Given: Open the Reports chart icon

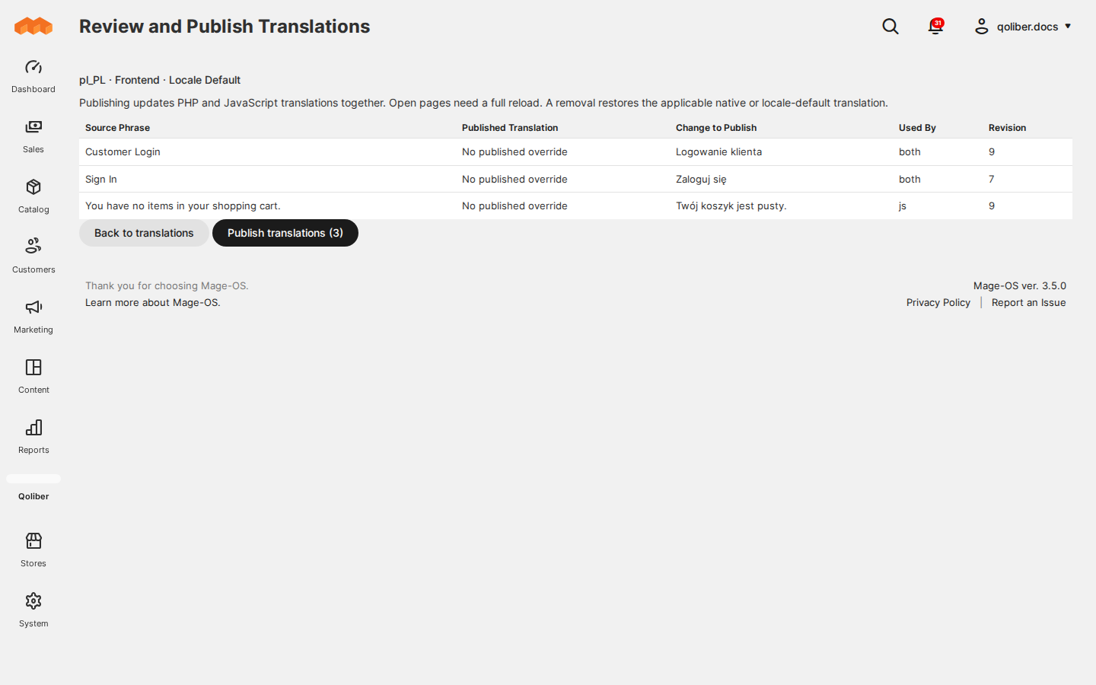Looking at the screenshot, I should pyautogui.click(x=33, y=428).
